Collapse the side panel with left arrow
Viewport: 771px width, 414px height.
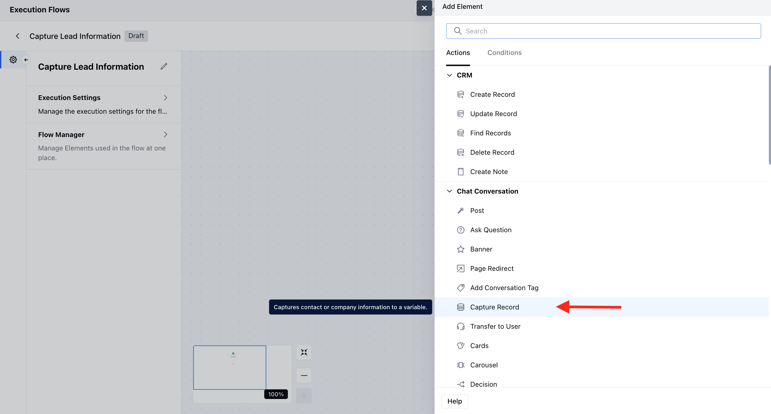coord(26,60)
